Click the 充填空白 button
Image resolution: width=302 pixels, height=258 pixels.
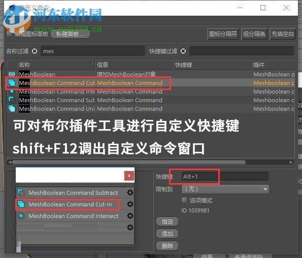[x=283, y=34]
